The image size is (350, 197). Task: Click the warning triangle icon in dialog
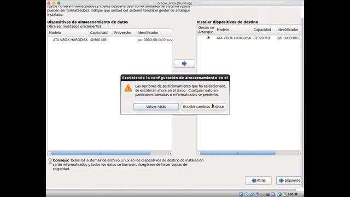pos(128,88)
